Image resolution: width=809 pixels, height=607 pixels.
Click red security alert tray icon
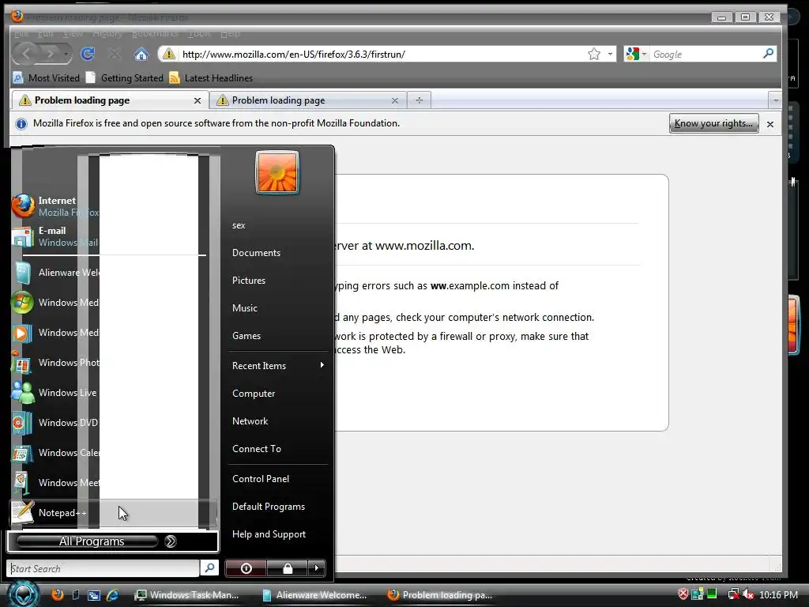coord(683,594)
